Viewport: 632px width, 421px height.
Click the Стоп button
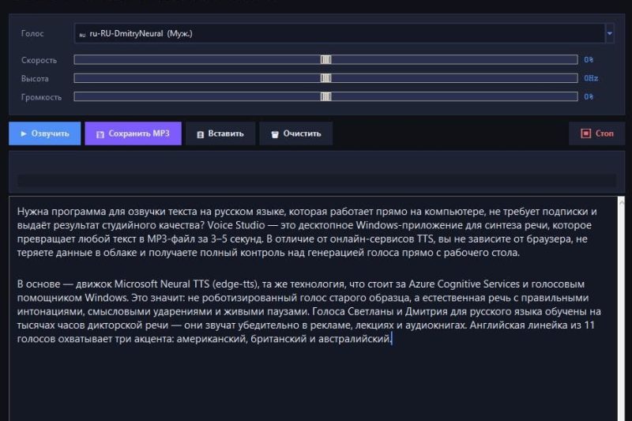596,133
